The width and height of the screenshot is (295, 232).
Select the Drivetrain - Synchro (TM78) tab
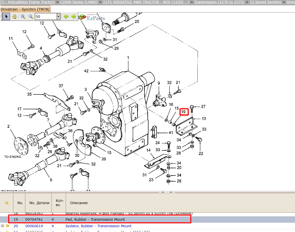point(25,9)
